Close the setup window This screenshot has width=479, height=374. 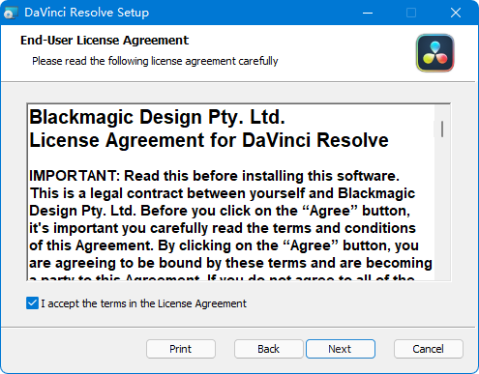tap(456, 13)
